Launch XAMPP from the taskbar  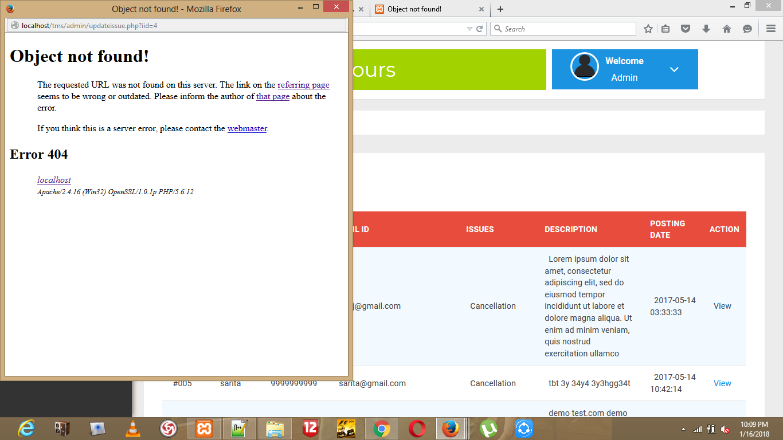click(x=204, y=428)
